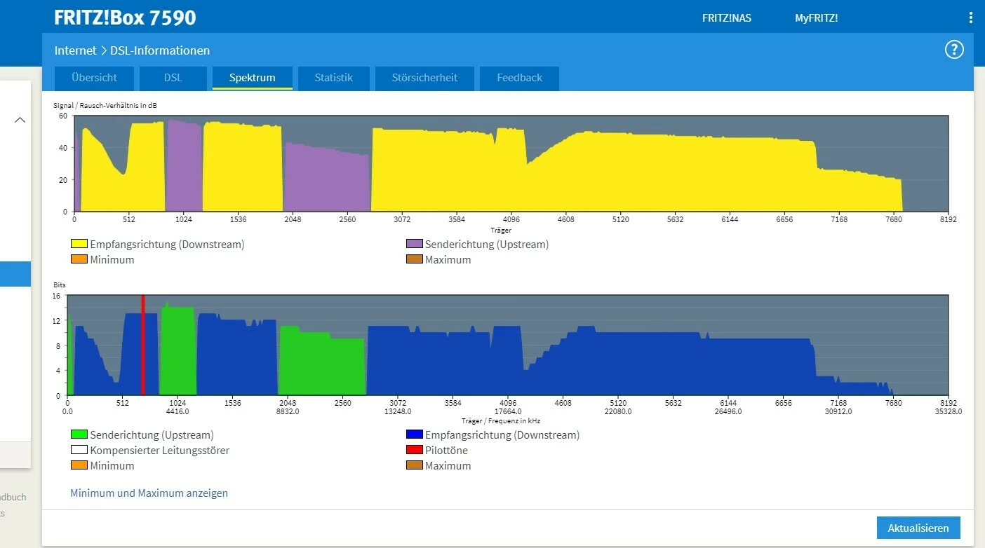Go to the Statistik tab
Screen dimensions: 985x548
pos(333,78)
